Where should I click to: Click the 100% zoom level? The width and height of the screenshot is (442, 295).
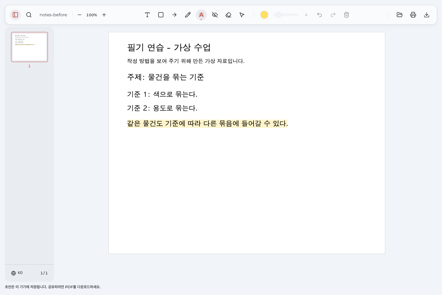92,15
